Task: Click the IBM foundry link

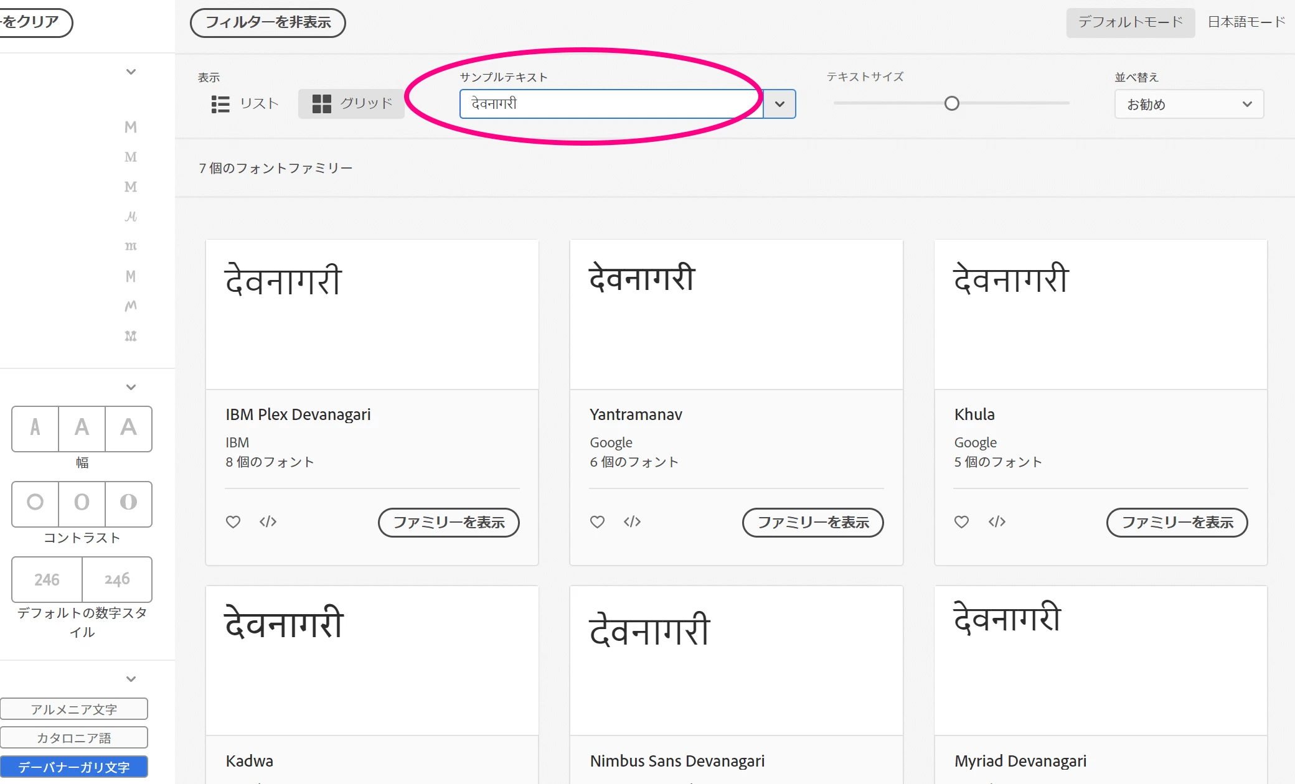Action: click(x=237, y=442)
